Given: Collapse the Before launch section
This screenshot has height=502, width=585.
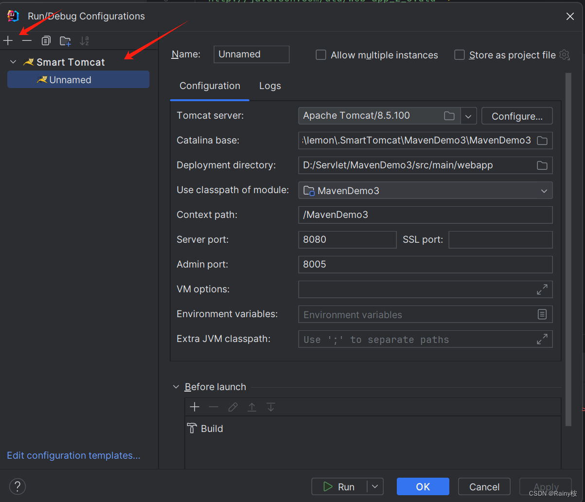Looking at the screenshot, I should pyautogui.click(x=176, y=387).
